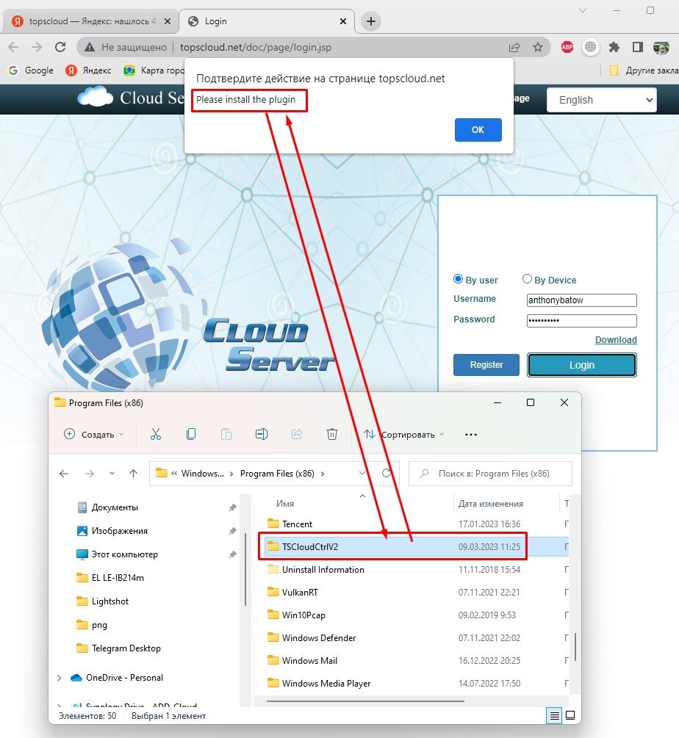Open the share page icon in address bar
Screen dimensions: 679x738
pos(514,47)
